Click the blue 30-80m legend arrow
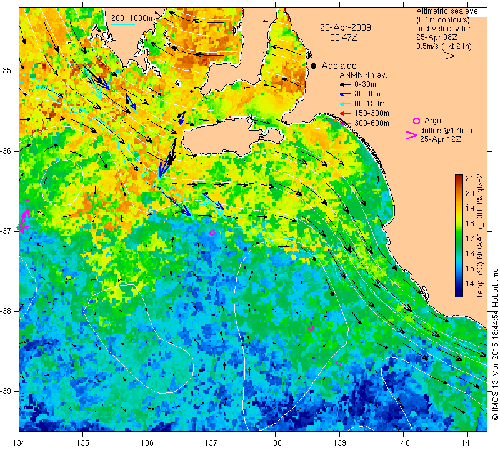The width and height of the screenshot is (500, 450). coord(345,94)
